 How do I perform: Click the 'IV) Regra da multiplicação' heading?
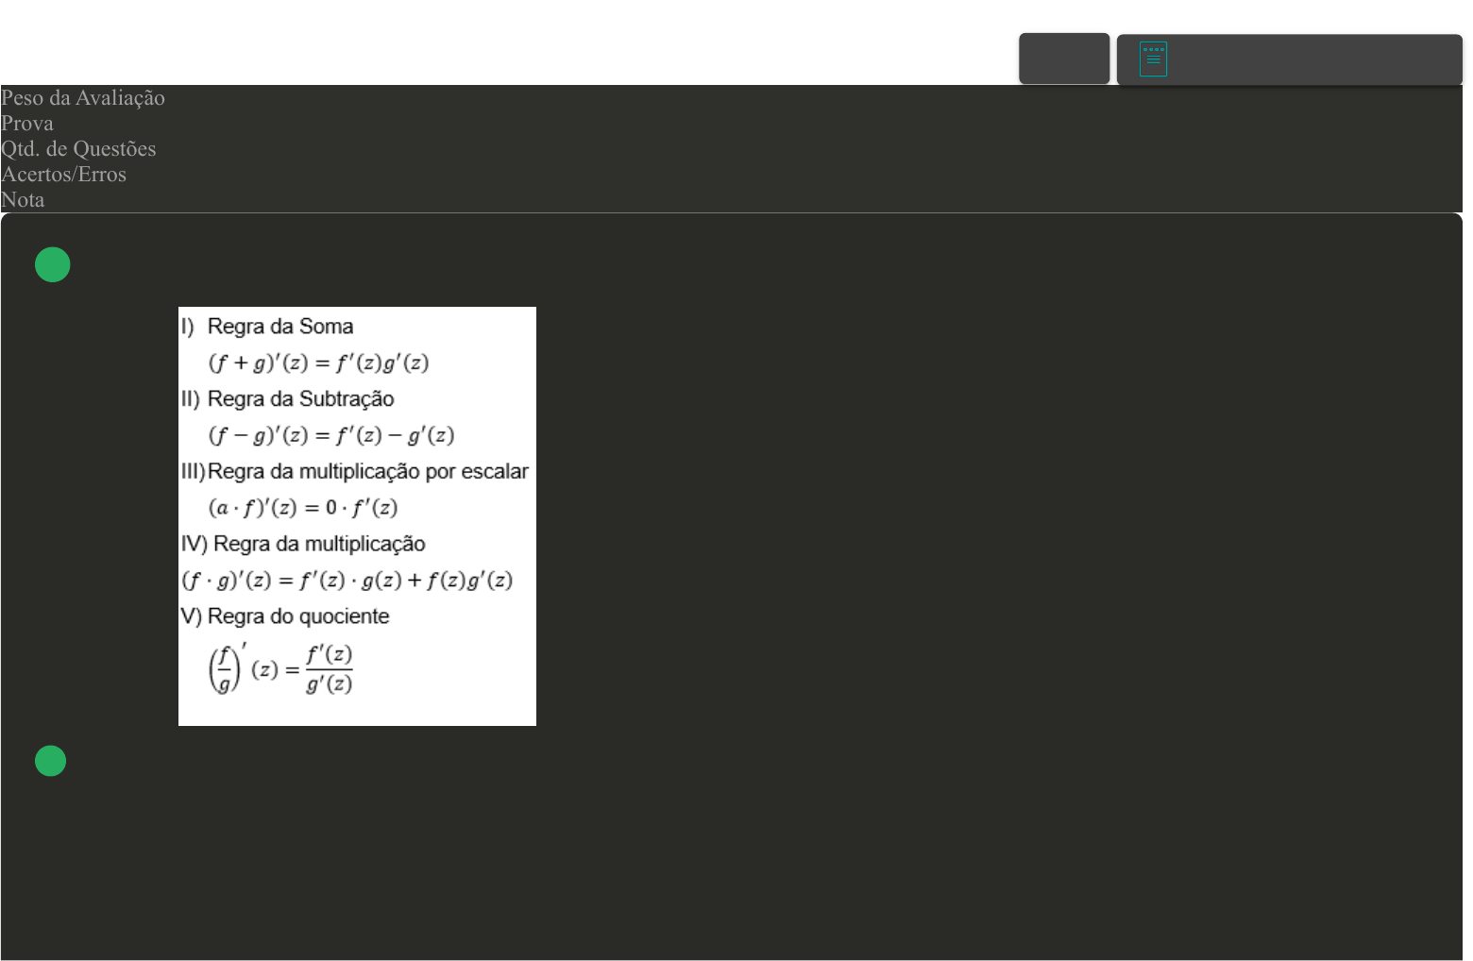tap(303, 544)
